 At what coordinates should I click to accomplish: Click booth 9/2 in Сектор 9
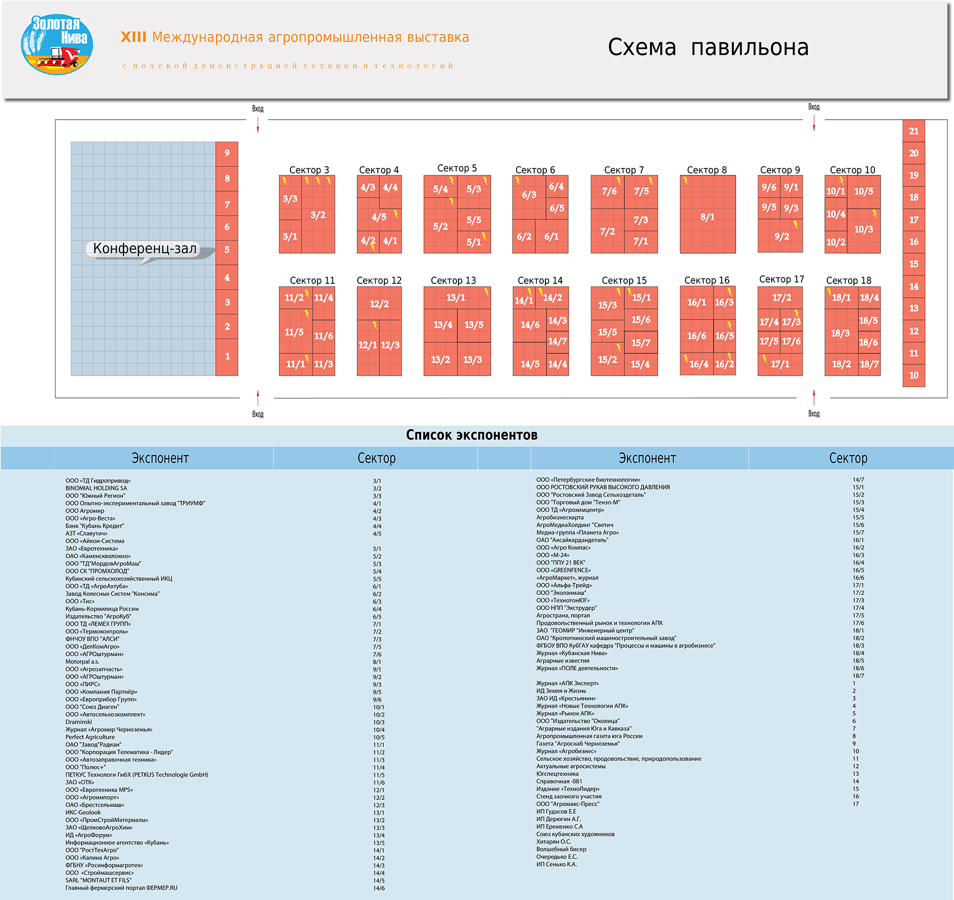click(x=780, y=236)
